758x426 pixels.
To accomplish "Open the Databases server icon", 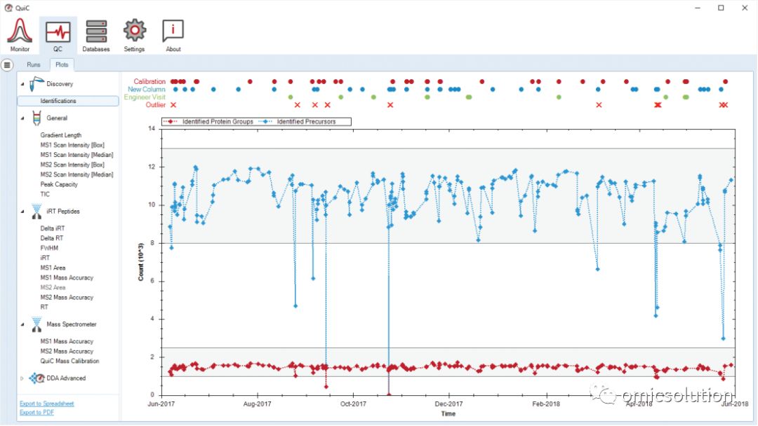I will [x=96, y=32].
